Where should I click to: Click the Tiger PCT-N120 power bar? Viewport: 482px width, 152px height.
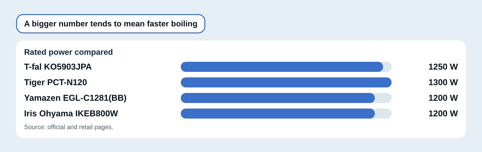286,82
